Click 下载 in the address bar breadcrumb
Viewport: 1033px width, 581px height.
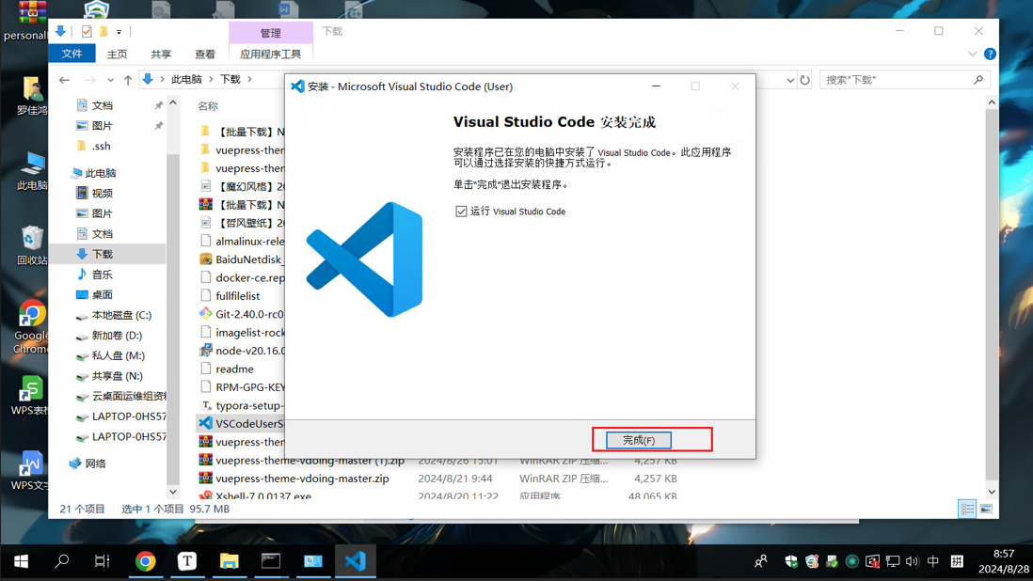(230, 80)
